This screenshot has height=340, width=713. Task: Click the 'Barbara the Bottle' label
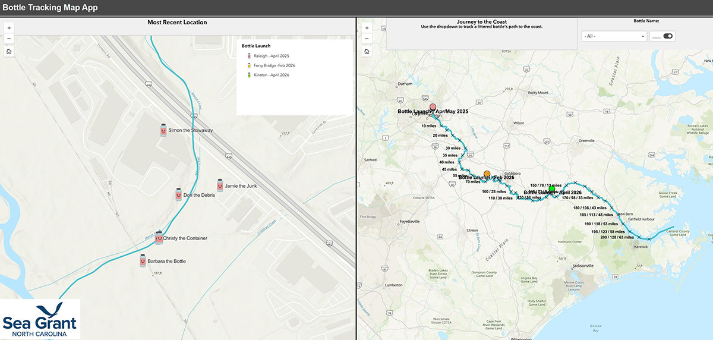(166, 261)
